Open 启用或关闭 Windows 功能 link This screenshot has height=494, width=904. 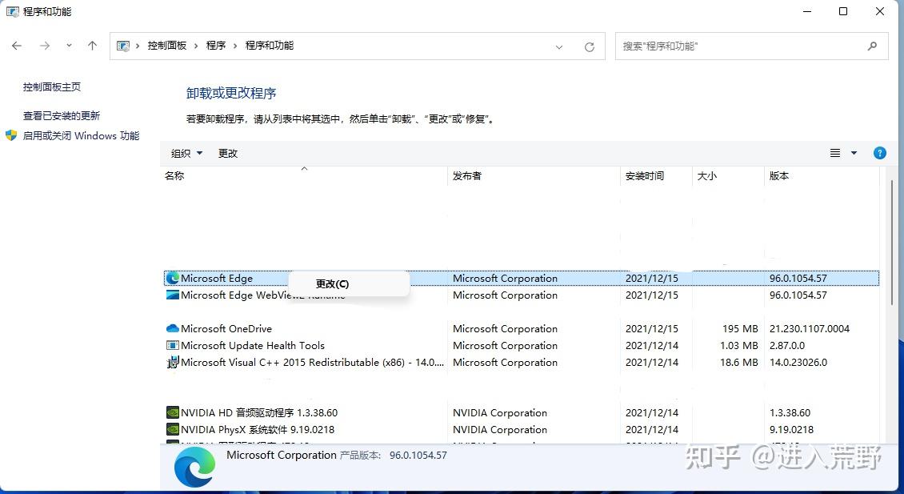point(82,135)
